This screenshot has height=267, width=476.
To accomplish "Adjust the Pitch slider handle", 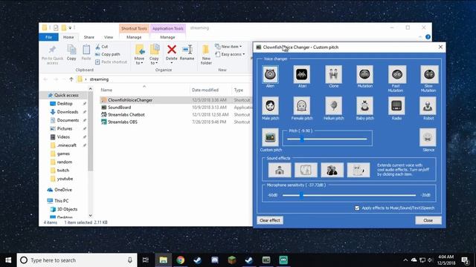I will [x=302, y=139].
